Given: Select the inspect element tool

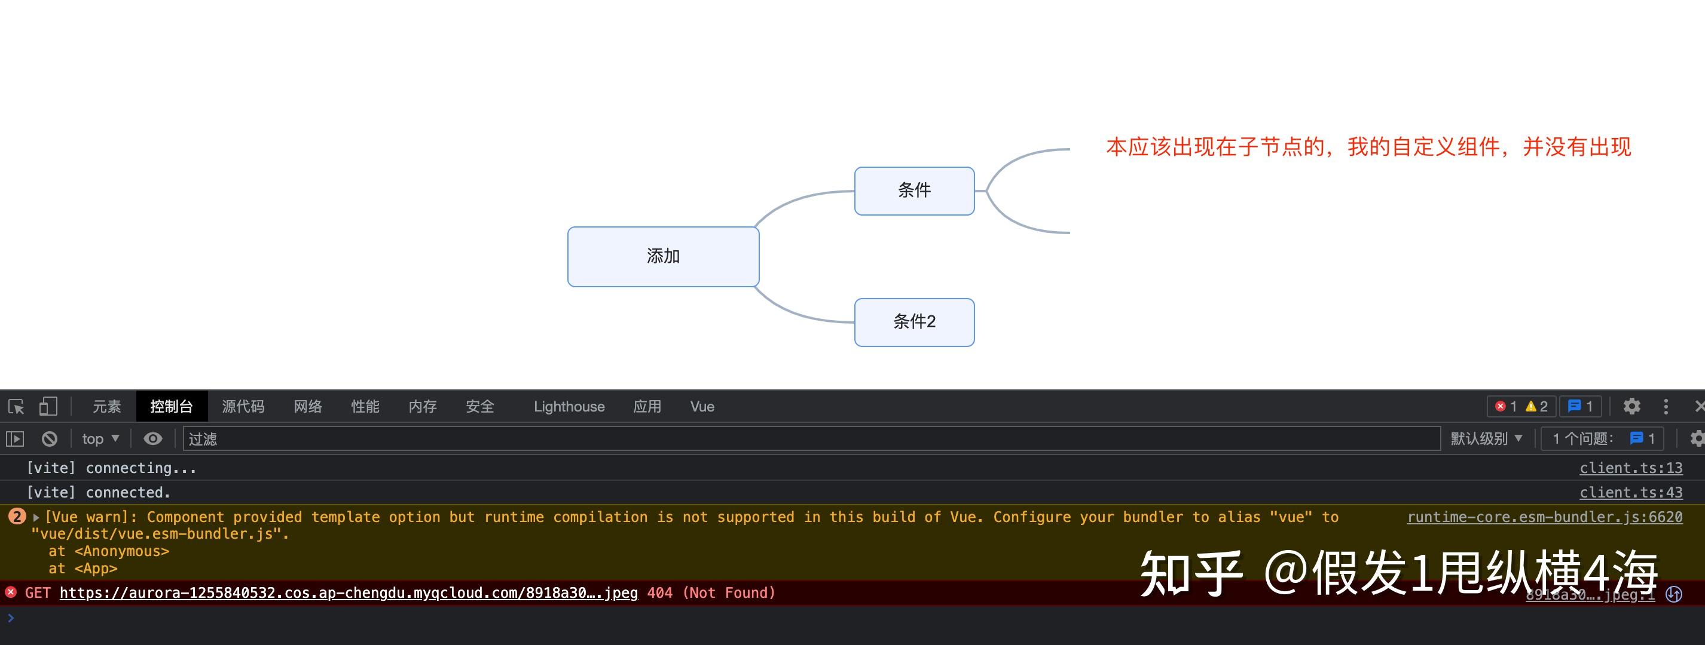Looking at the screenshot, I should [15, 406].
